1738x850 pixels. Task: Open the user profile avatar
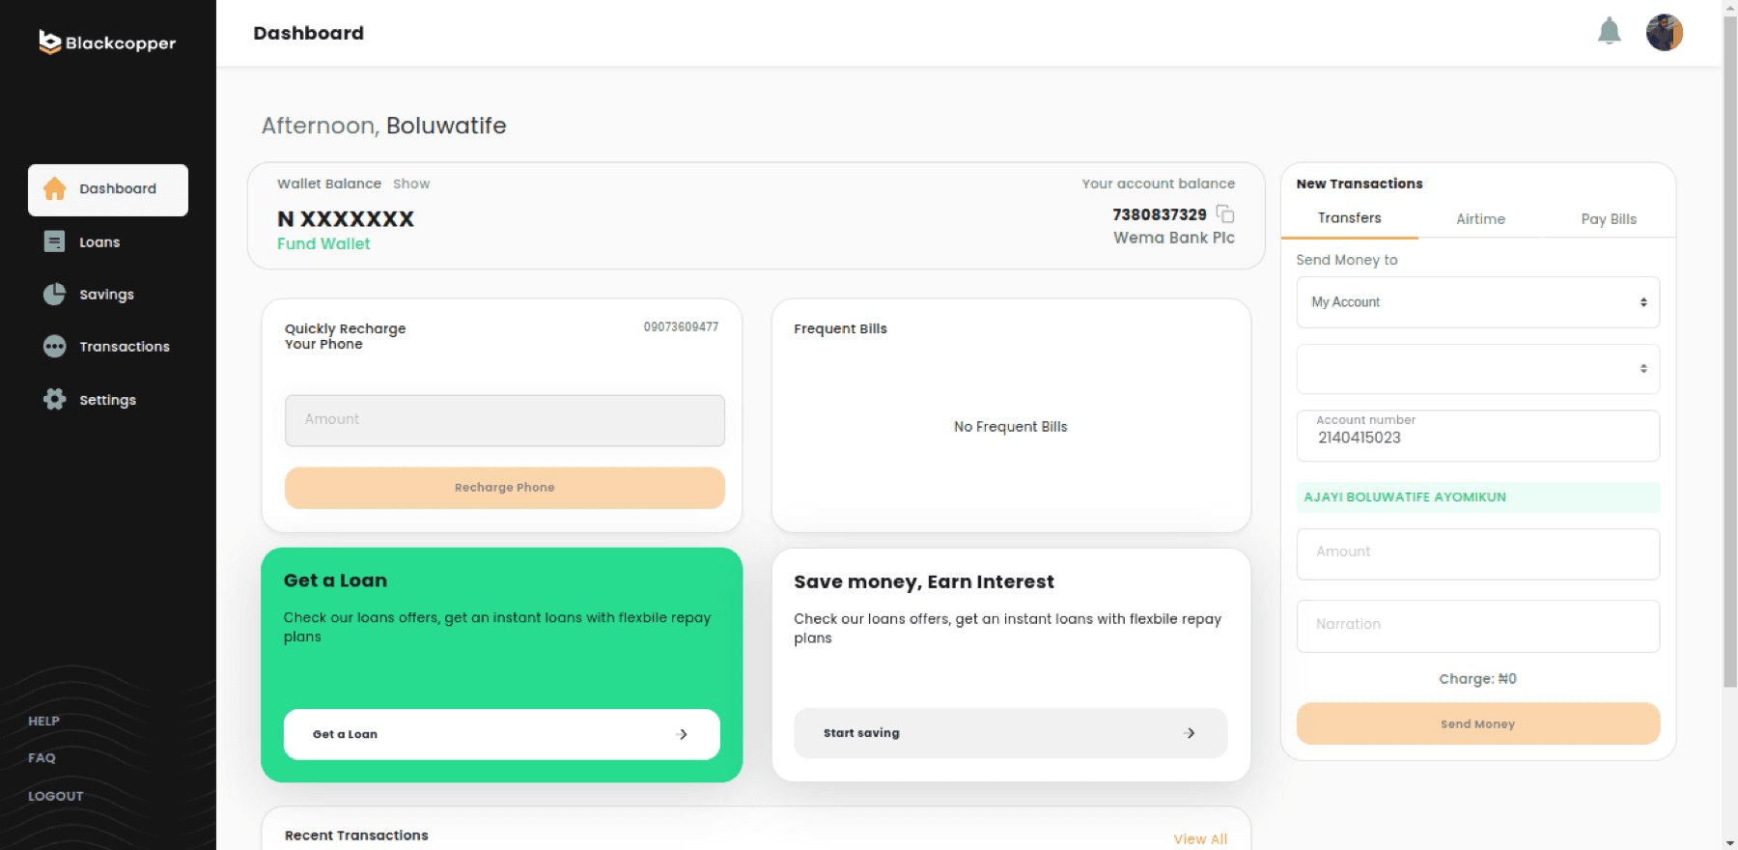[x=1665, y=33]
